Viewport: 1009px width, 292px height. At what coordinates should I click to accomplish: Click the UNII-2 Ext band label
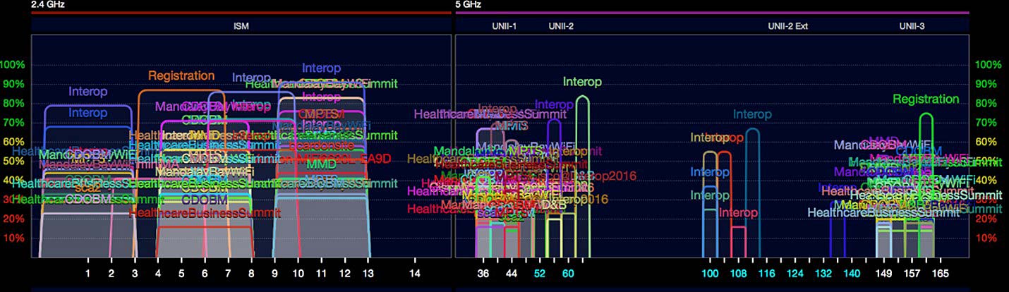[x=787, y=26]
